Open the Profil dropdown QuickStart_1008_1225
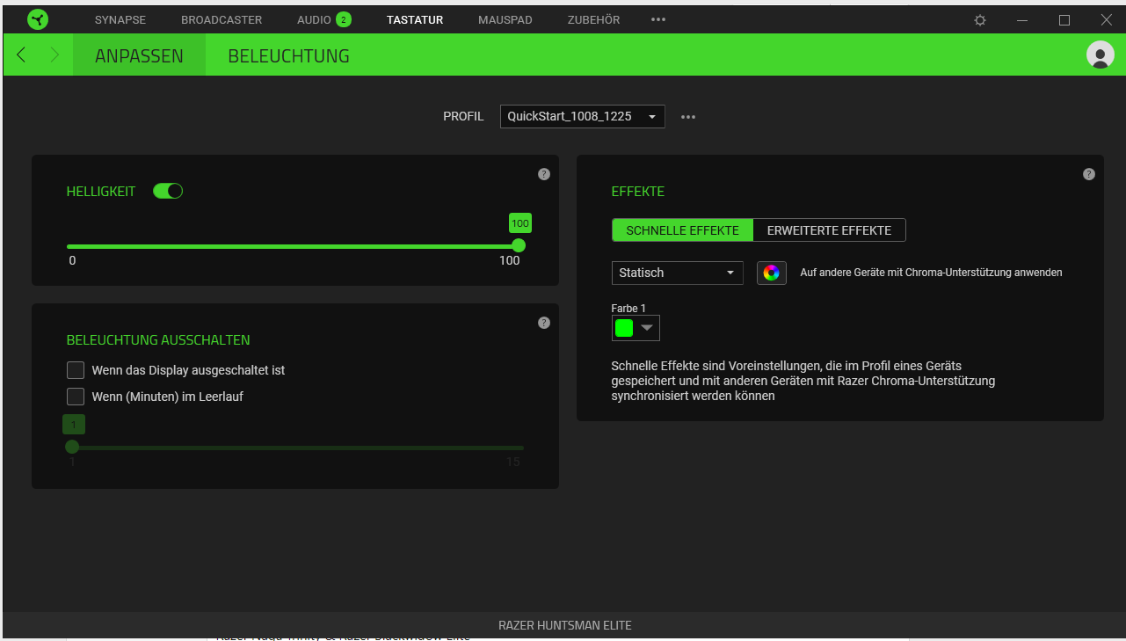Image resolution: width=1126 pixels, height=641 pixels. (582, 116)
